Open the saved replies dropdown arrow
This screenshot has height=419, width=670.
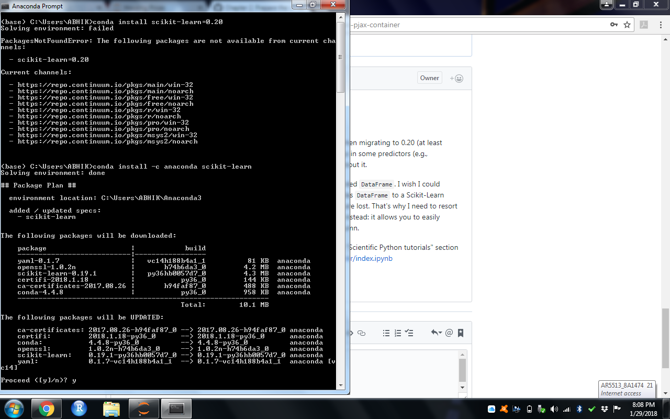pyautogui.click(x=440, y=333)
